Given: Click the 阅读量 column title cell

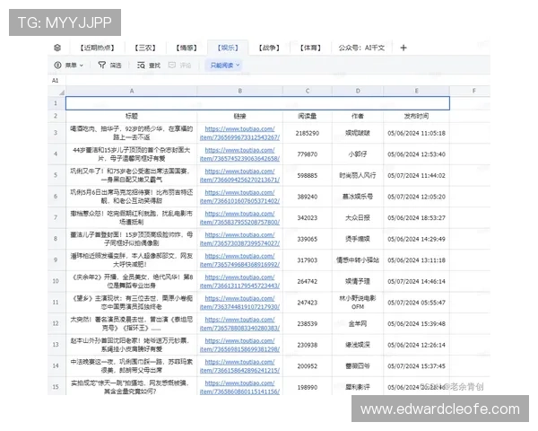Looking at the screenshot, I should 308,116.
